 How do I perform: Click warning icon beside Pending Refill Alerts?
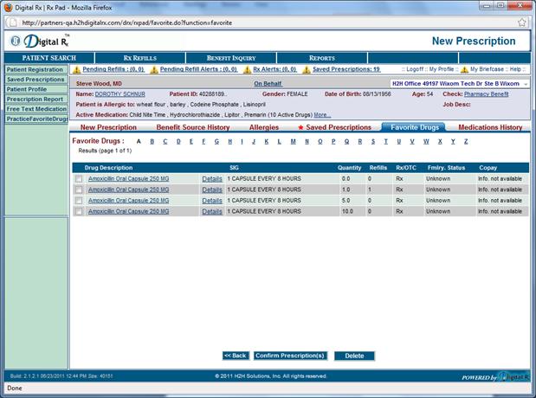pos(154,69)
